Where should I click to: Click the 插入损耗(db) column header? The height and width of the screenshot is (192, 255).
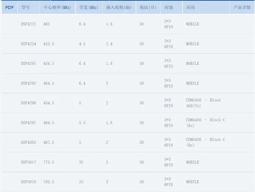click(x=119, y=7)
